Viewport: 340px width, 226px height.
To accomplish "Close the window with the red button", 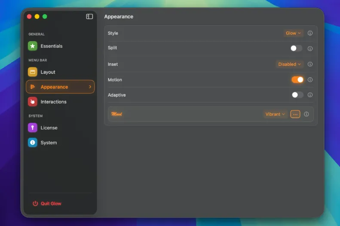I will [29, 16].
